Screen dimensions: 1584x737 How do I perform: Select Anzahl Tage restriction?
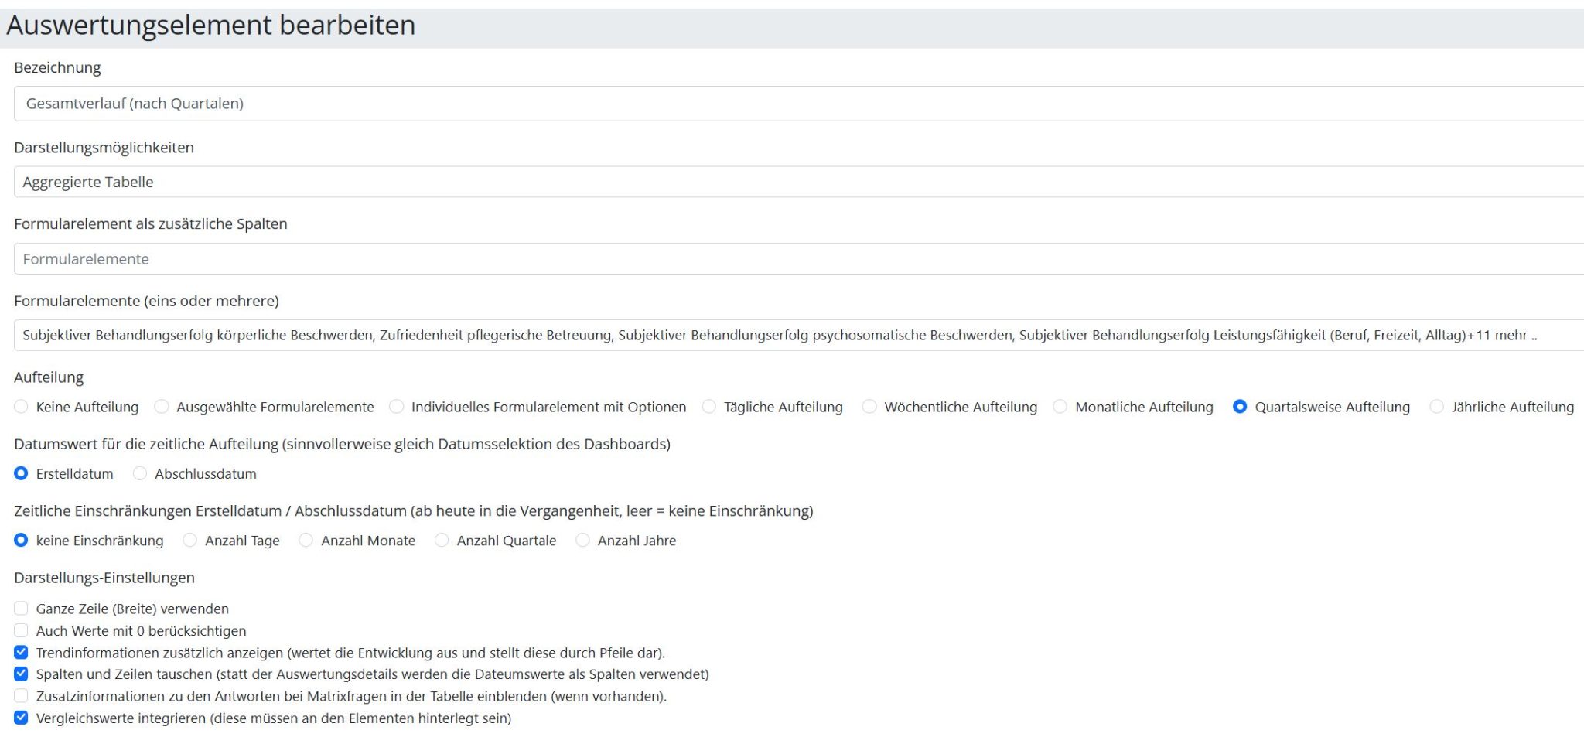[x=190, y=541]
